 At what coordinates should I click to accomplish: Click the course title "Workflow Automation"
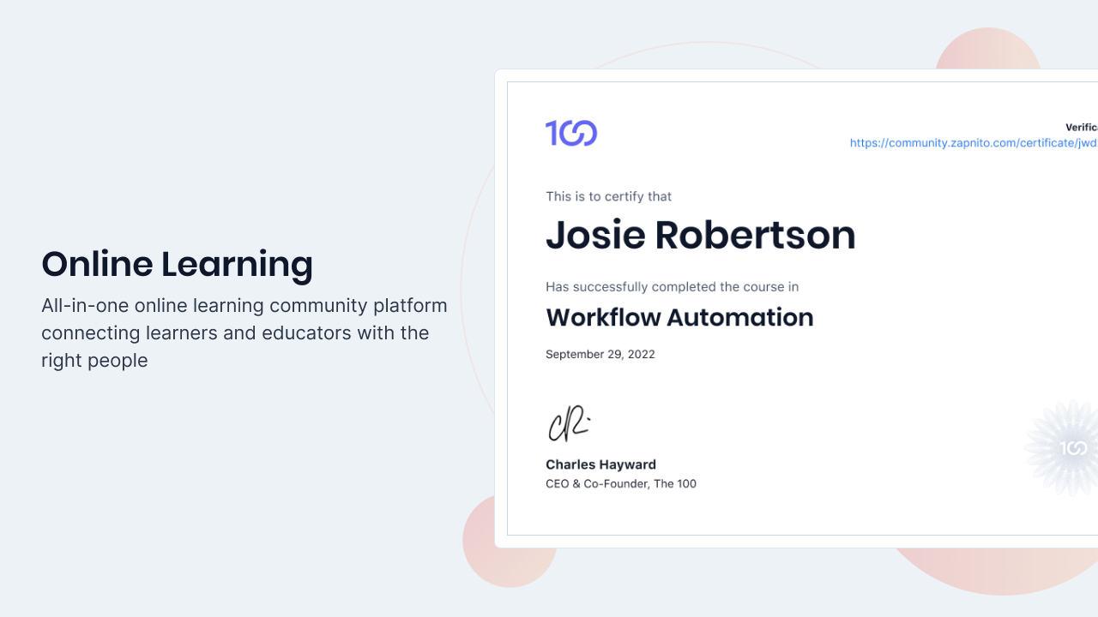pyautogui.click(x=679, y=317)
